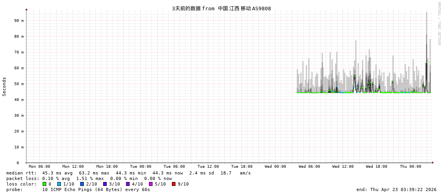Click the Thu 00:00 time axis label
Screen dimensions: 443x195
click(x=411, y=167)
